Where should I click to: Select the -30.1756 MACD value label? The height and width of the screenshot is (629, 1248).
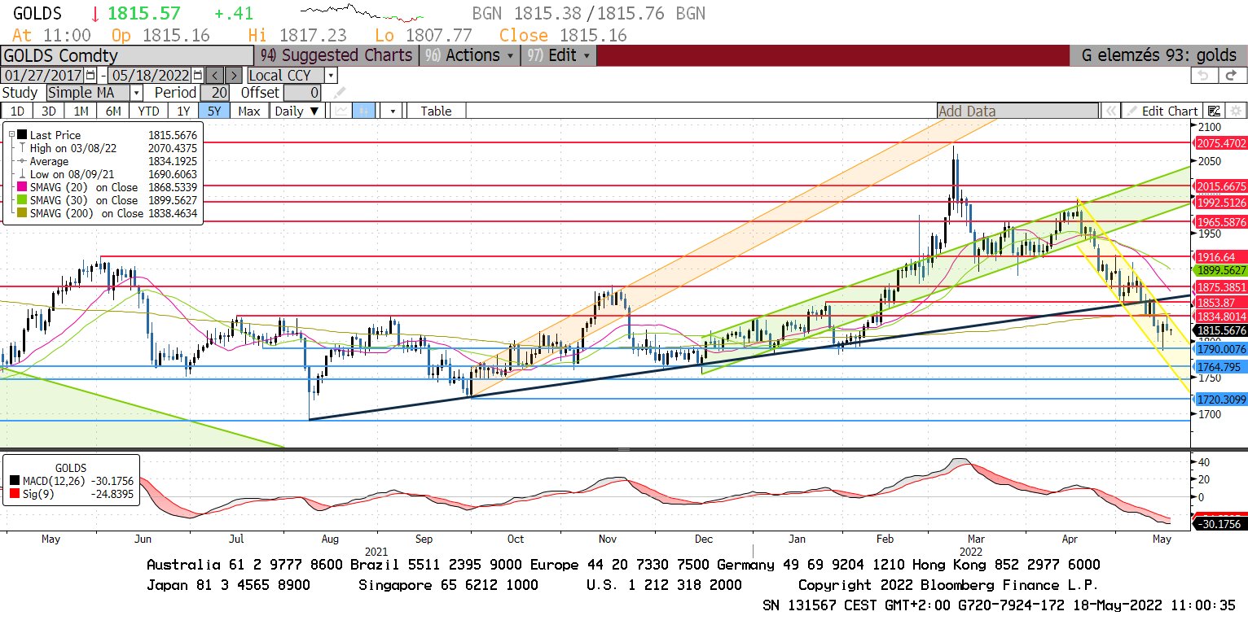click(x=1219, y=524)
